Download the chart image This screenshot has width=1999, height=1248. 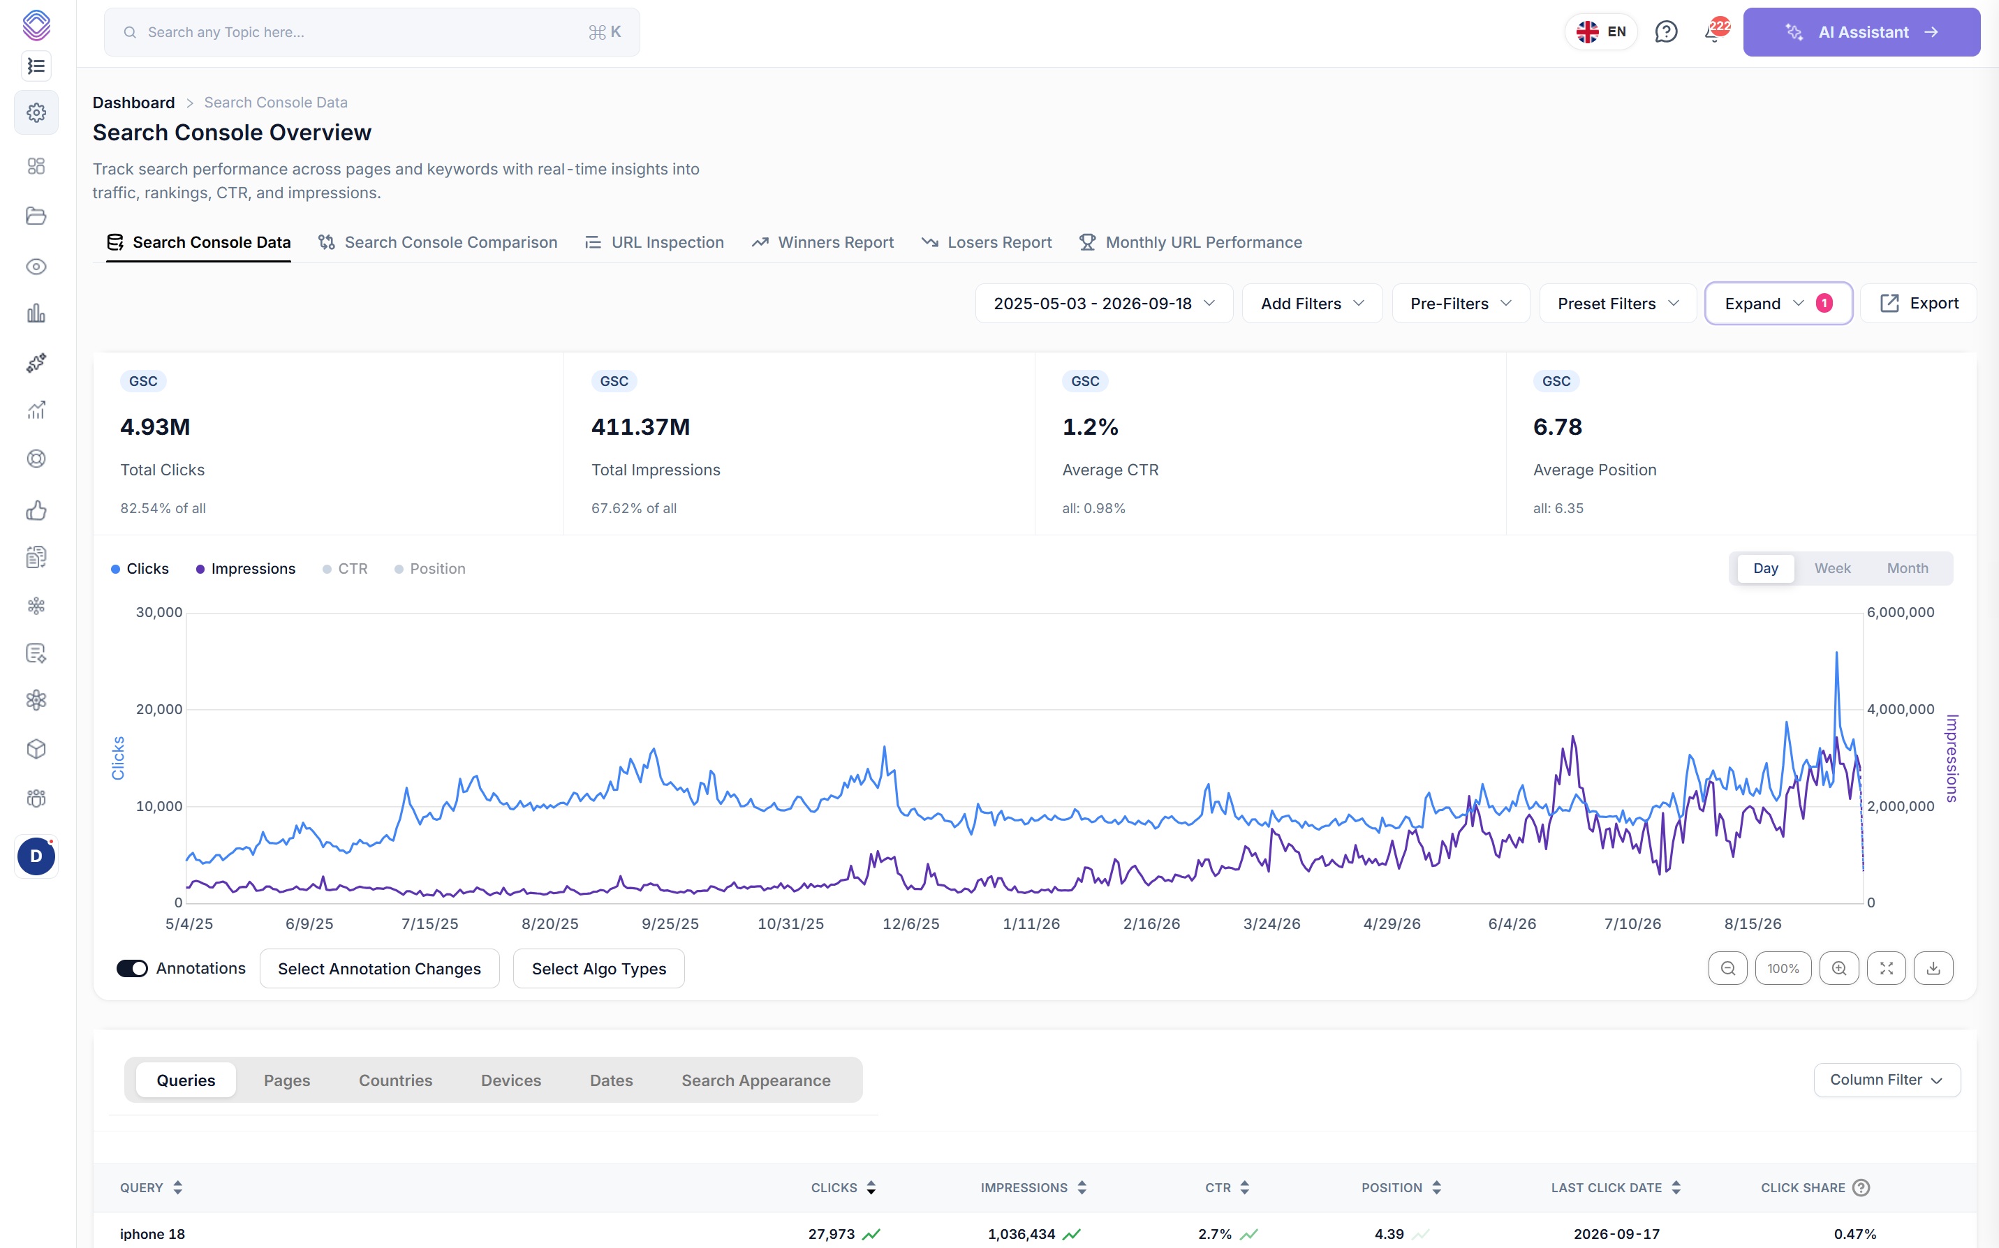click(x=1933, y=968)
